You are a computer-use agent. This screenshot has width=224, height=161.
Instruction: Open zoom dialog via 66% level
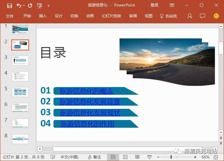click(205, 157)
